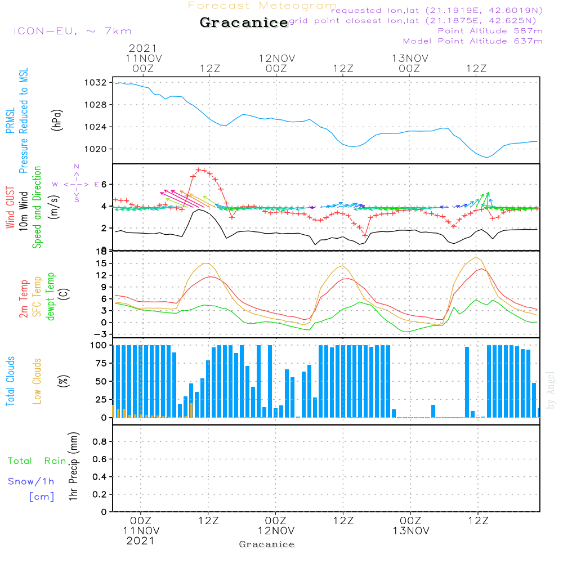Click the '10m Wind' legend label

23,211
